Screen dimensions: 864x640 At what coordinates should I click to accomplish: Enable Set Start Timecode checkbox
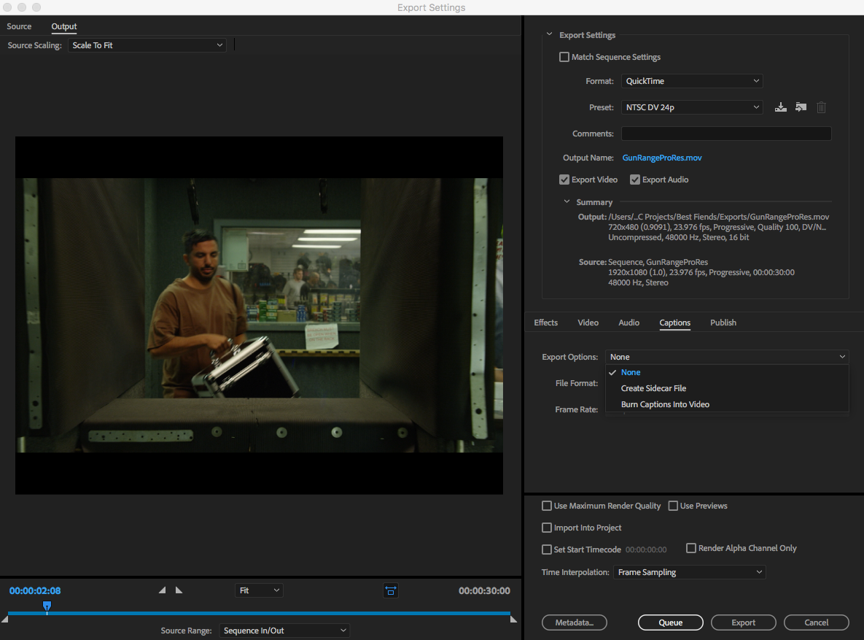click(547, 550)
